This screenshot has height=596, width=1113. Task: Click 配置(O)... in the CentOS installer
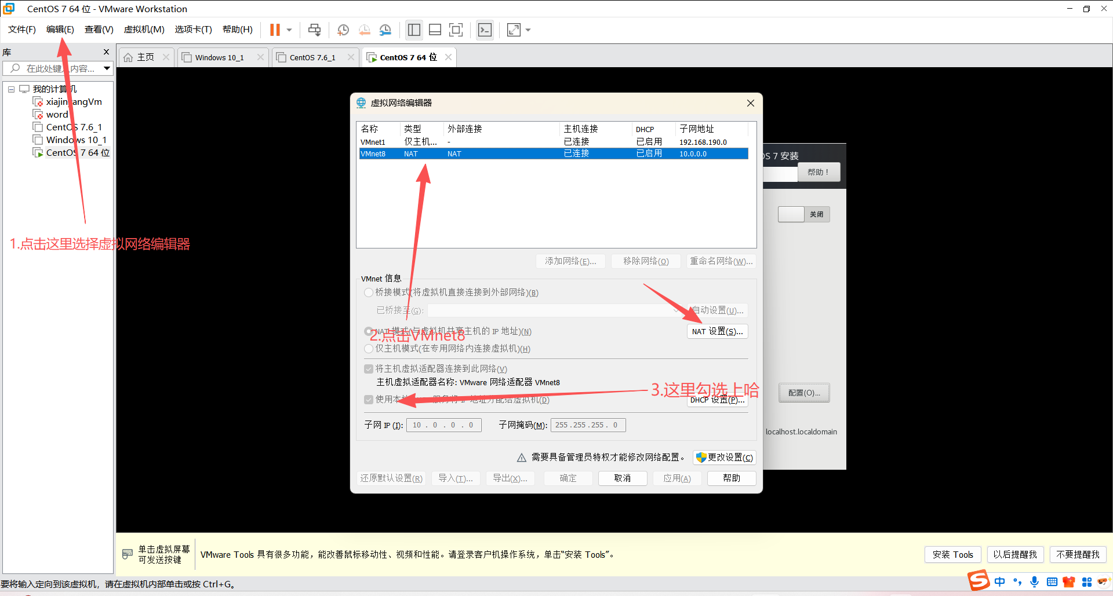pyautogui.click(x=804, y=393)
